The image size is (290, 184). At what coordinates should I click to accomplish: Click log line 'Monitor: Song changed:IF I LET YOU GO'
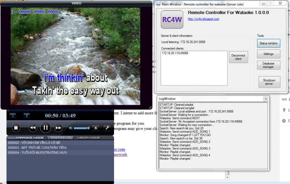pyautogui.click(x=185, y=135)
